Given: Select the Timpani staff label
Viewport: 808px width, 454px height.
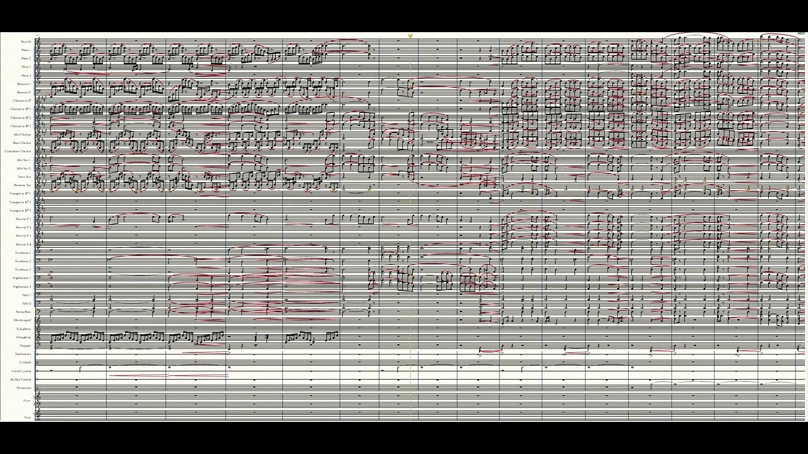Looking at the screenshot, I should click(x=25, y=346).
